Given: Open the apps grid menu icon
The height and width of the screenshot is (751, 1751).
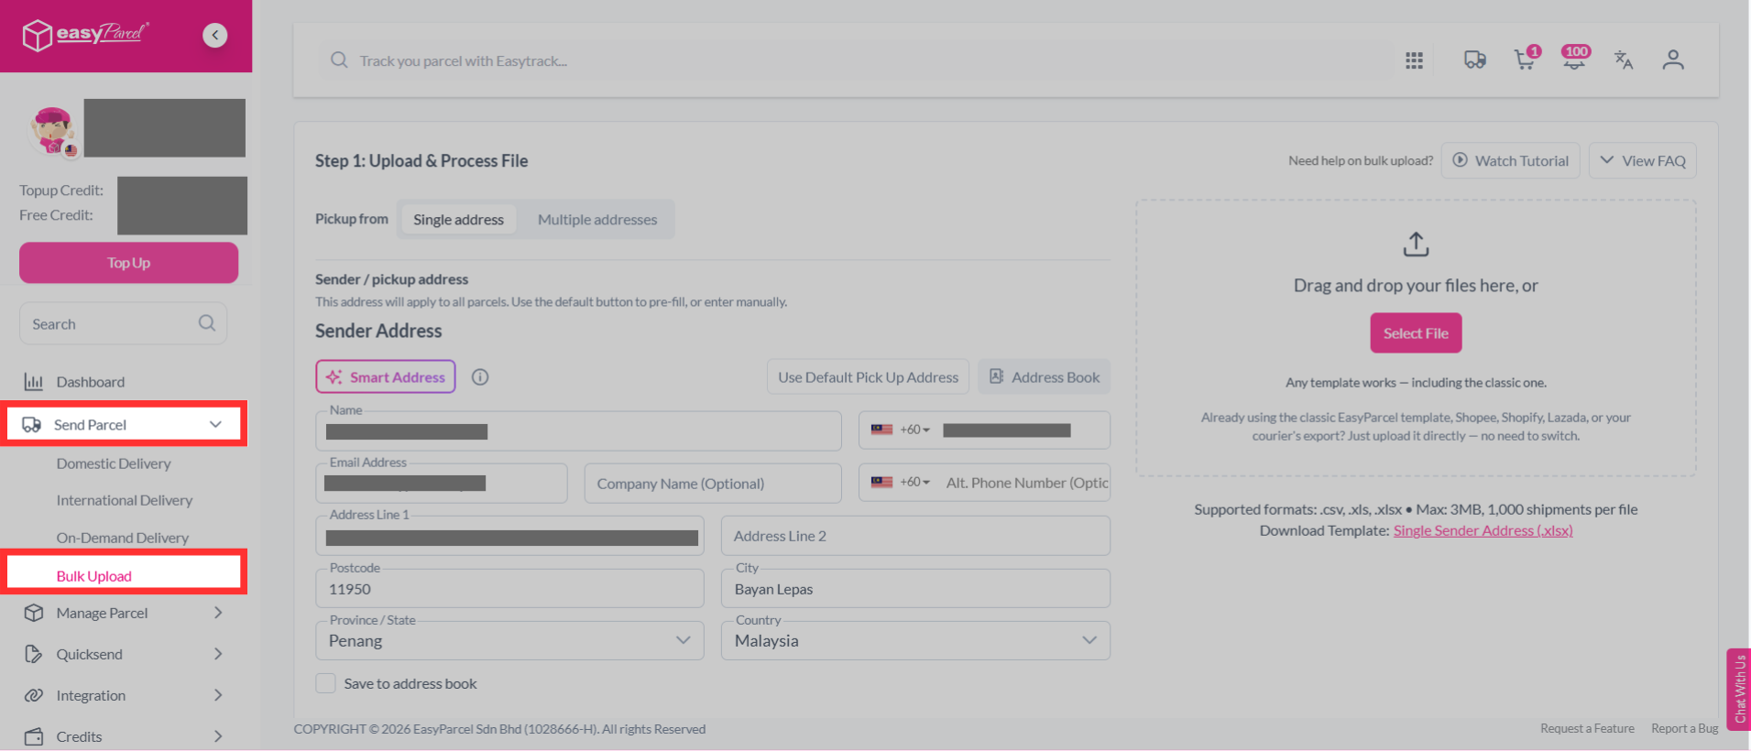Looking at the screenshot, I should coord(1414,60).
